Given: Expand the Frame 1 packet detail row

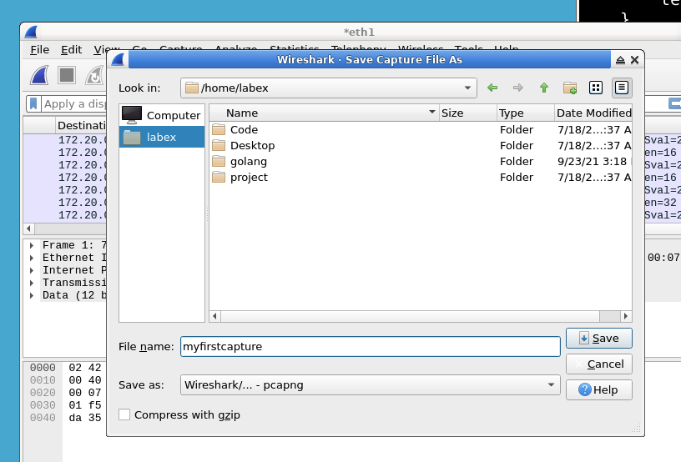Looking at the screenshot, I should tap(32, 245).
